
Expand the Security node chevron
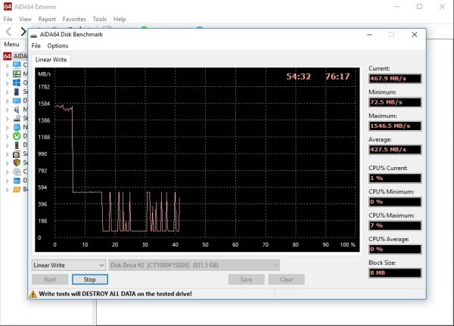pyautogui.click(x=8, y=163)
